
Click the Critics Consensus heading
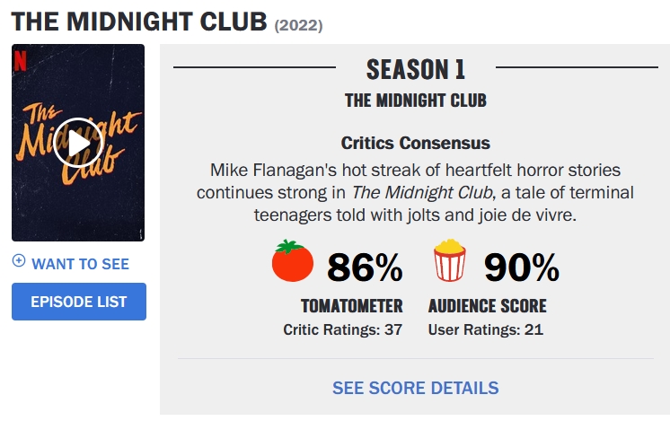416,143
